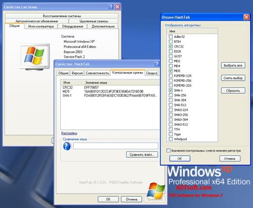The height and width of the screenshot is (208, 253).
Task: Open the Автоматическое обновление tab
Action: pyautogui.click(x=37, y=21)
